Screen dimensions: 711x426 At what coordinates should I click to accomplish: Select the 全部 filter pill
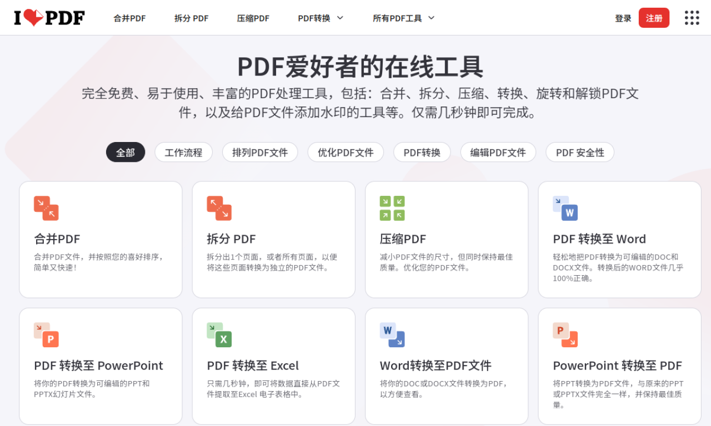[126, 153]
